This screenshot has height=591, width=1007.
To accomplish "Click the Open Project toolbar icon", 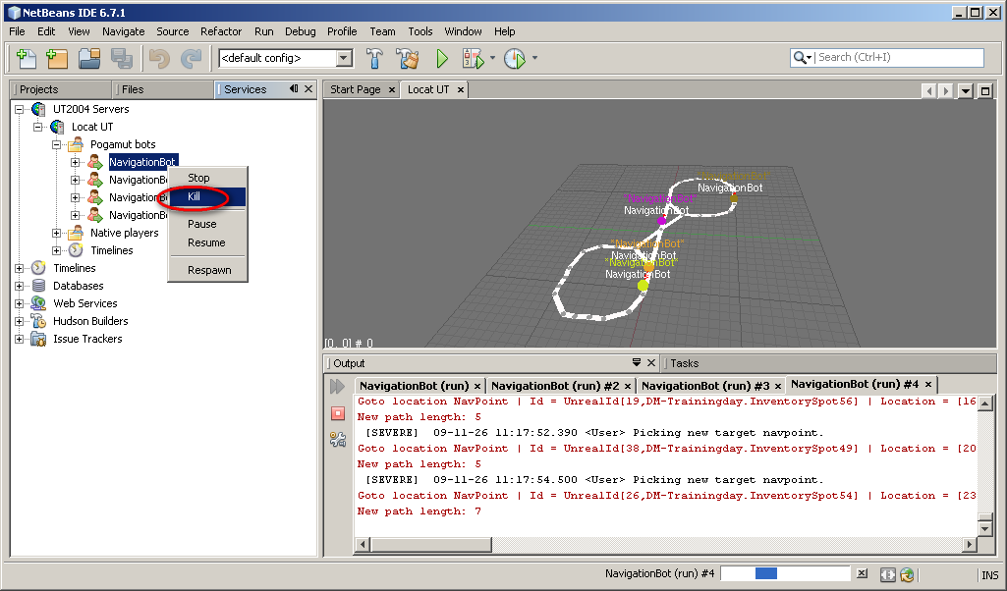I will point(89,58).
